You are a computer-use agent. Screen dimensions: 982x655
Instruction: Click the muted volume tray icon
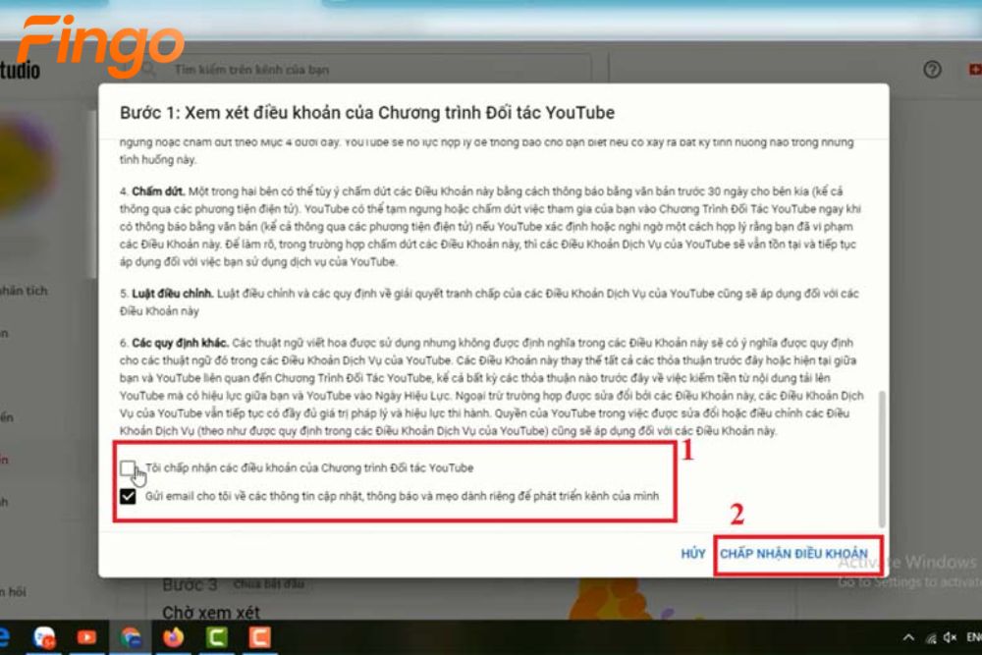(950, 637)
